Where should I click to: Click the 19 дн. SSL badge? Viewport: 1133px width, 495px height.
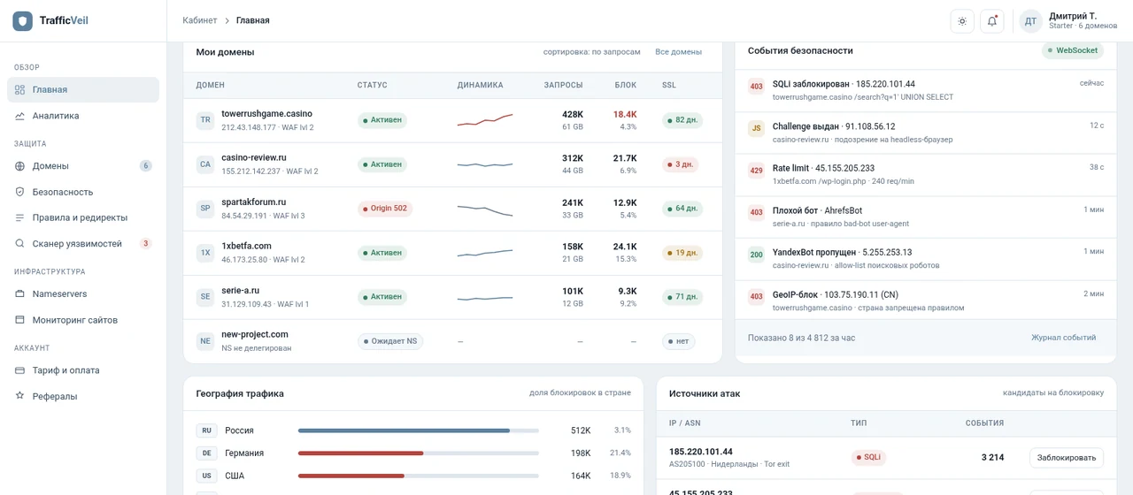point(682,253)
